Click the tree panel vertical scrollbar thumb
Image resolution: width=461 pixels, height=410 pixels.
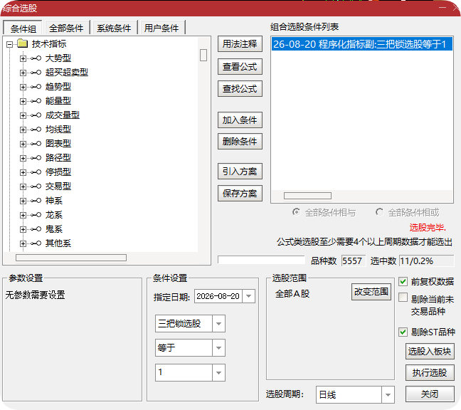point(203,55)
